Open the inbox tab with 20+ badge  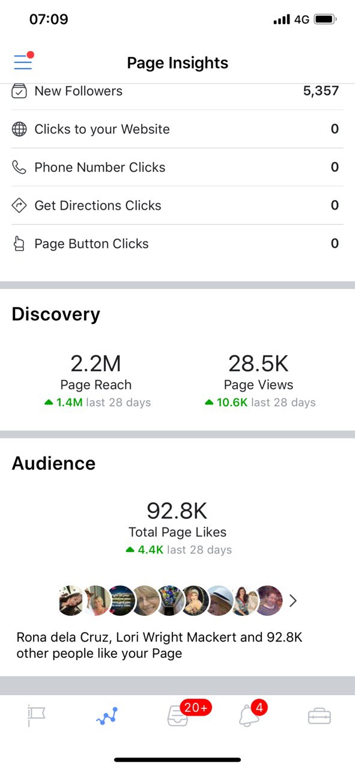[x=178, y=716]
